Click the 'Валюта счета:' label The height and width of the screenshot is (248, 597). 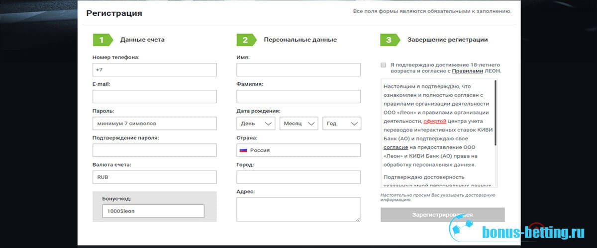click(112, 165)
